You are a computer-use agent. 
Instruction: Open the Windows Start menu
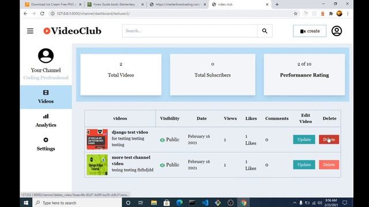[26, 202]
